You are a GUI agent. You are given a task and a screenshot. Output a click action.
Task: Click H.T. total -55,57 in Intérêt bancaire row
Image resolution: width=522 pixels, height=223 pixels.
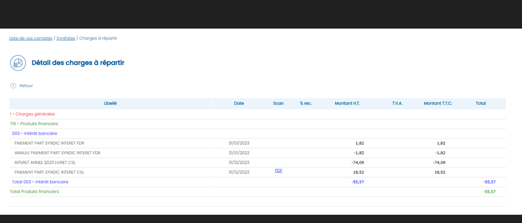358,182
